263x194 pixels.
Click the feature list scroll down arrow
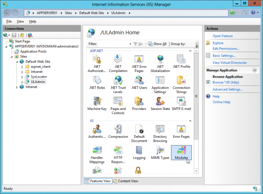click(x=196, y=171)
